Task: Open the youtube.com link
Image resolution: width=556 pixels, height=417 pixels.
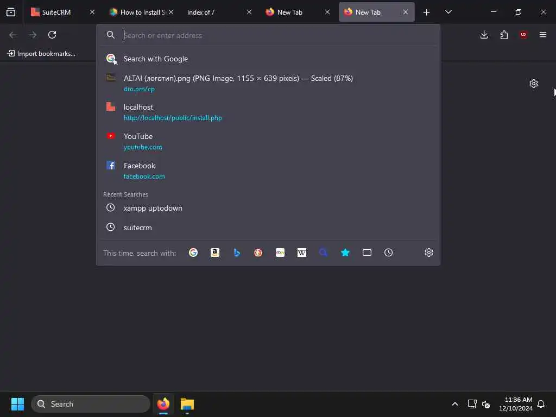Action: pos(143,147)
